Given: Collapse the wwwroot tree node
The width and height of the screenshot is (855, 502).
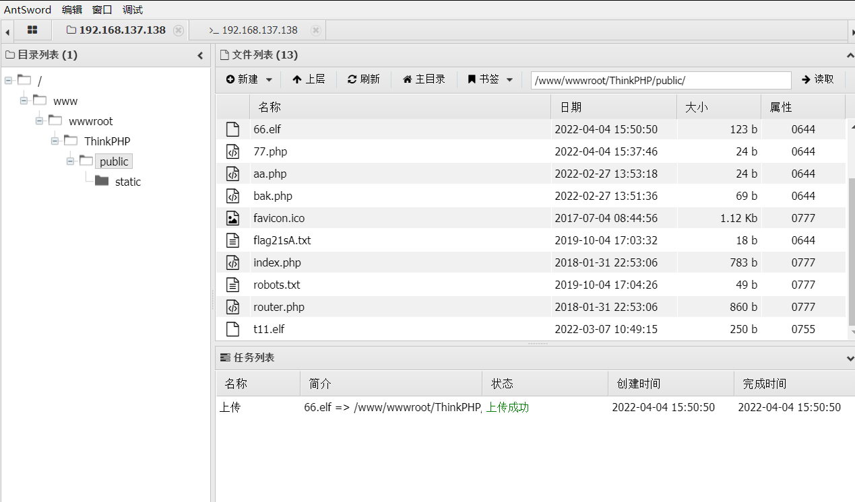Looking at the screenshot, I should pos(40,120).
